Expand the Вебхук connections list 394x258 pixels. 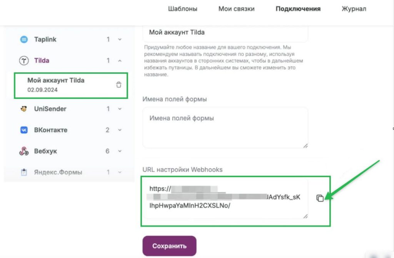click(x=120, y=151)
